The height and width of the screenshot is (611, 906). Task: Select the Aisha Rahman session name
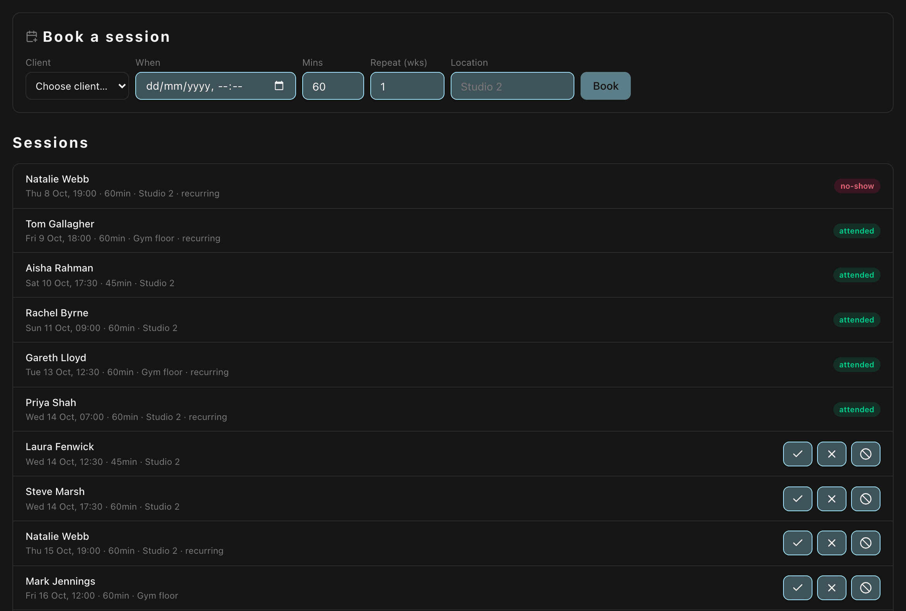coord(59,268)
